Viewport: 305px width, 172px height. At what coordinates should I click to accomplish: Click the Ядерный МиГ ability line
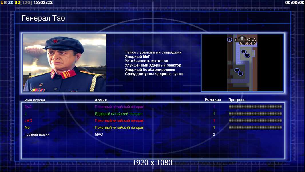click(138, 57)
